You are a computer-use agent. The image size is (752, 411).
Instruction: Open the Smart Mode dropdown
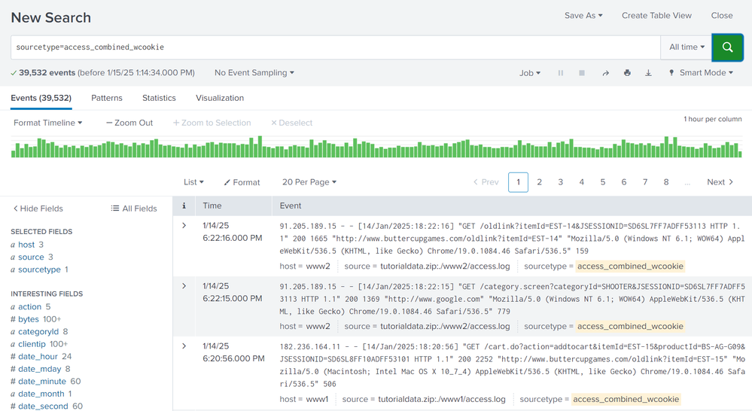701,73
